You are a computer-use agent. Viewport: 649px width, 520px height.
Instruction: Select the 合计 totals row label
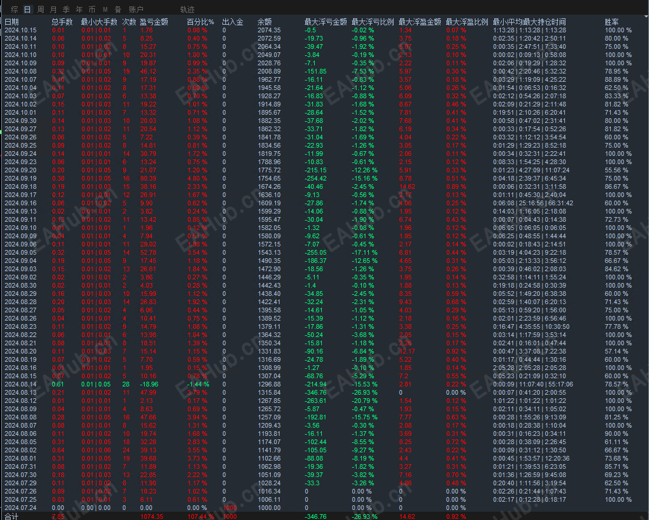pos(12,516)
